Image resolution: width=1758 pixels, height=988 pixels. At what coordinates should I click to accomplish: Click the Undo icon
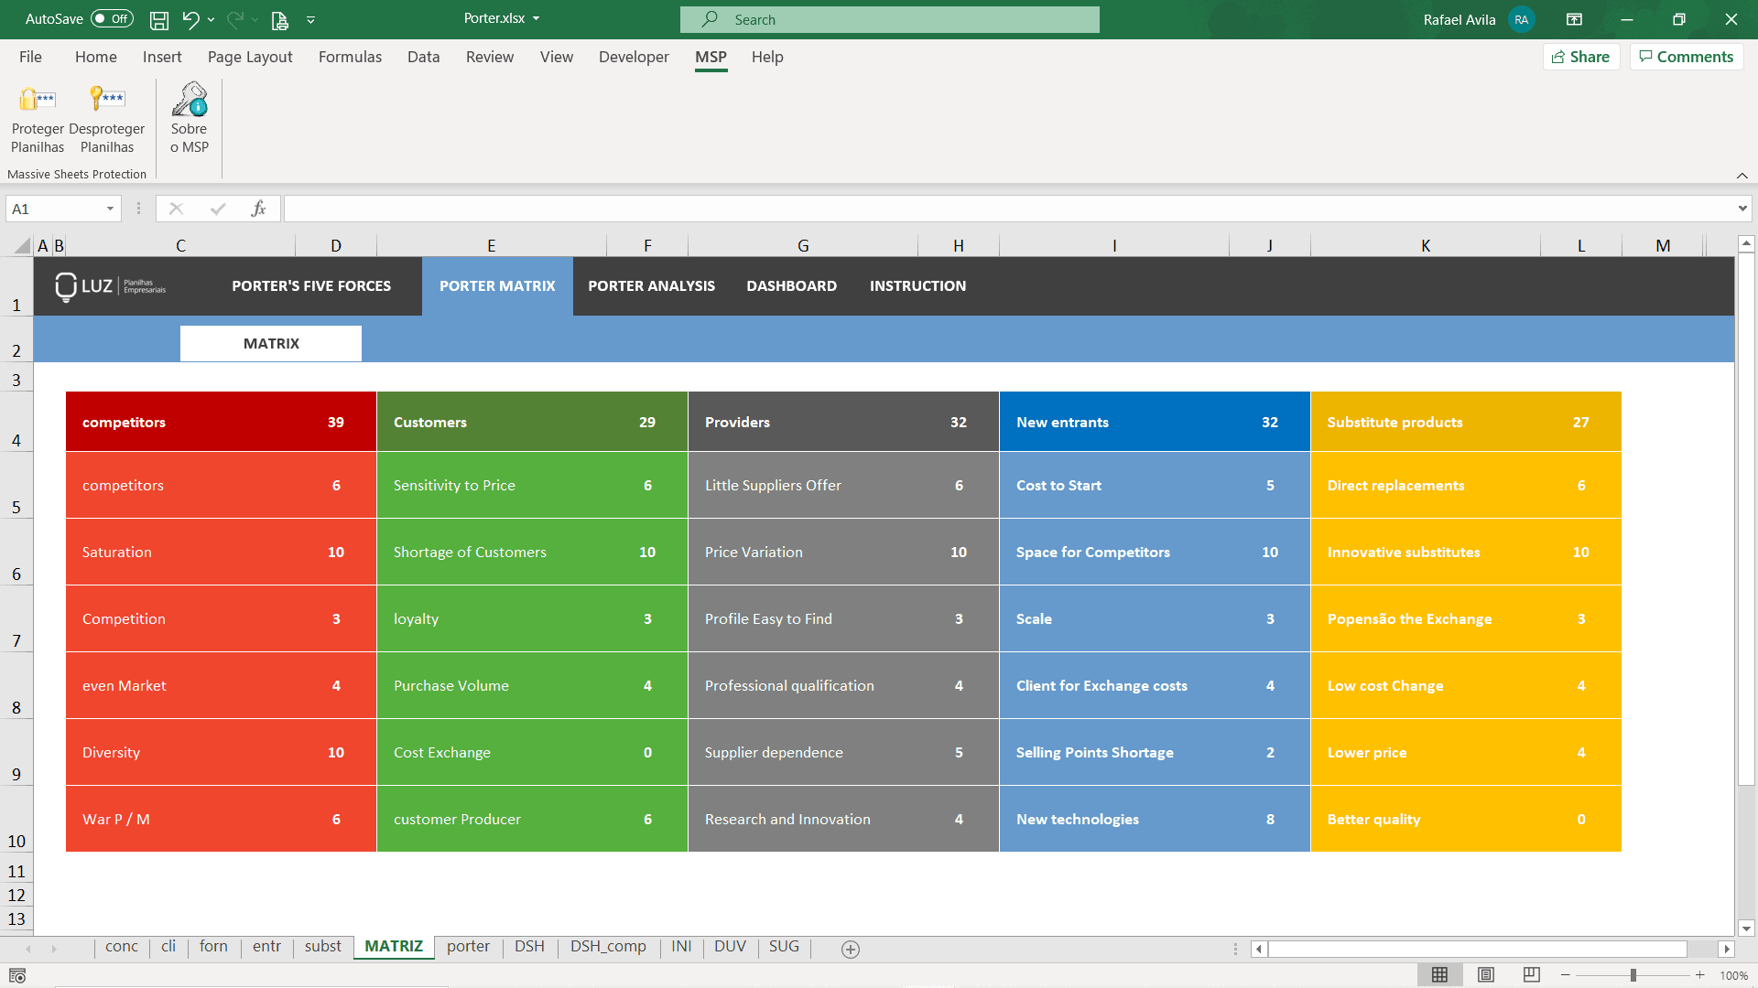click(191, 19)
